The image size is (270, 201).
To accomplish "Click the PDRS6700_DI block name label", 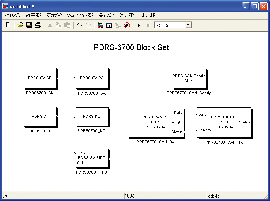I will [x=40, y=131].
